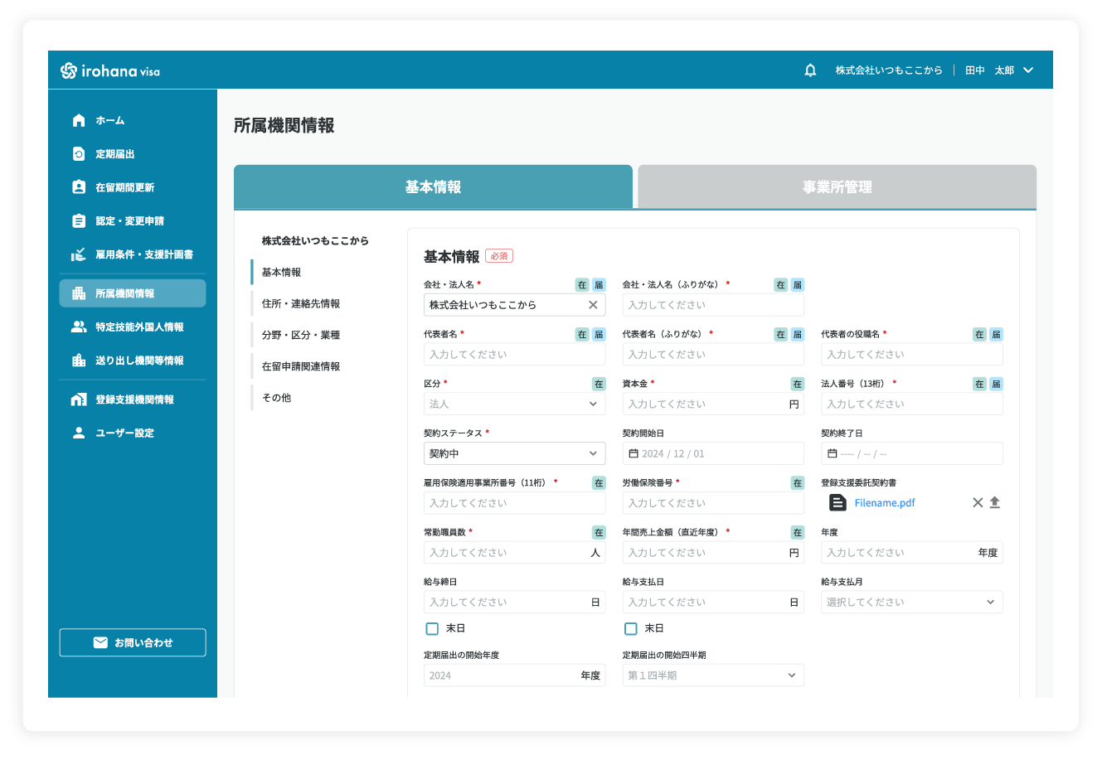Open the Filename.pdf link

pos(885,503)
